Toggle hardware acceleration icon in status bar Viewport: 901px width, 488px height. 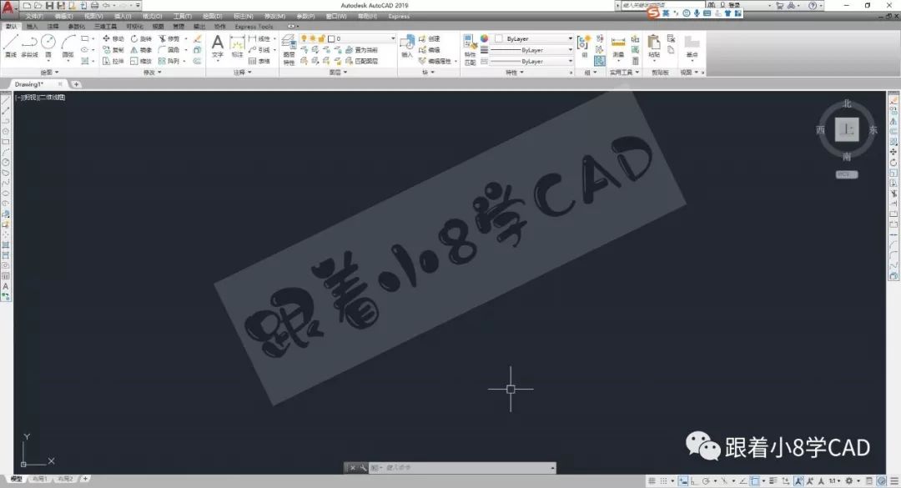882,480
